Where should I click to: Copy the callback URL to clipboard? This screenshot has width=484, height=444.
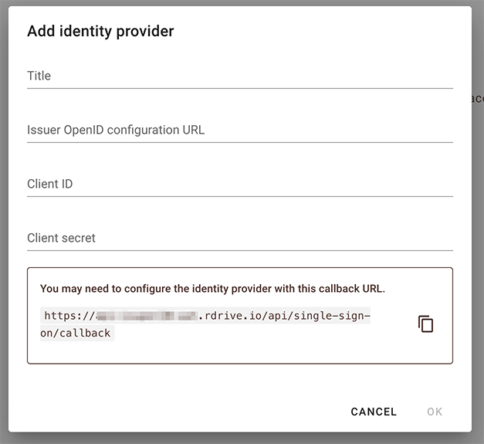pyautogui.click(x=425, y=324)
